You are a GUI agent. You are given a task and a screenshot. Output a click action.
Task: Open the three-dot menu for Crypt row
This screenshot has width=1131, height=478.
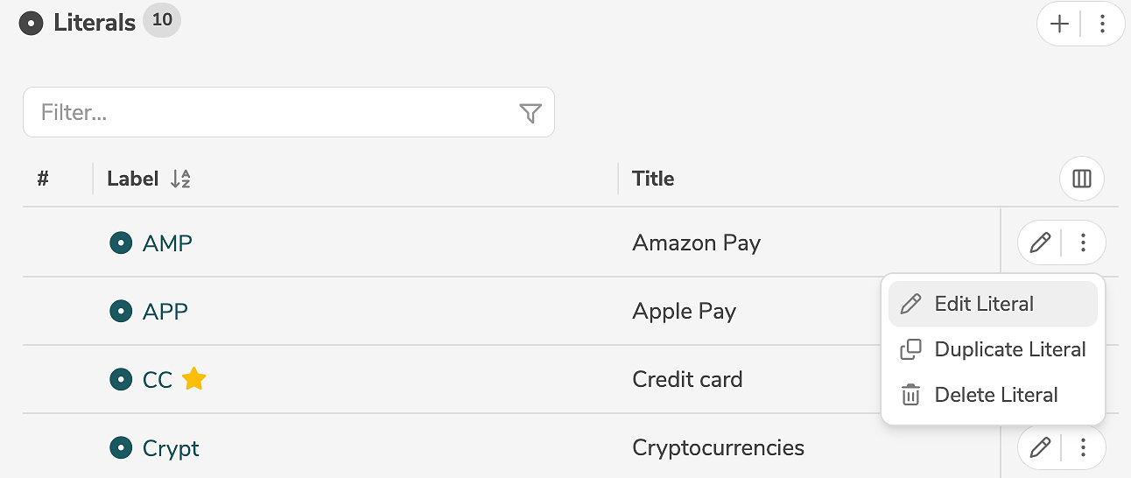point(1084,448)
